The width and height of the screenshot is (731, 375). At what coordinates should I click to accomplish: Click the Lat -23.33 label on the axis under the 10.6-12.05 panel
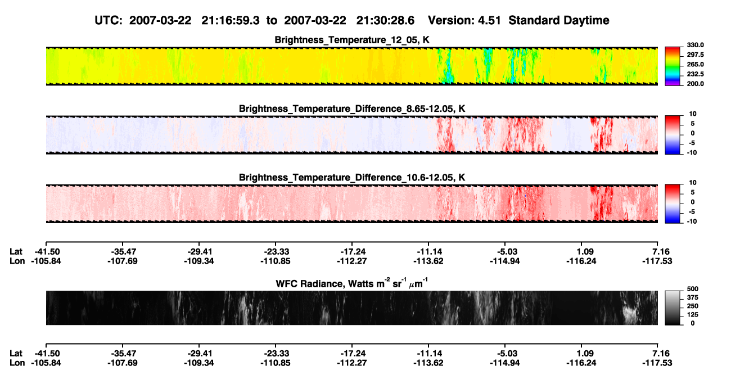(x=275, y=251)
